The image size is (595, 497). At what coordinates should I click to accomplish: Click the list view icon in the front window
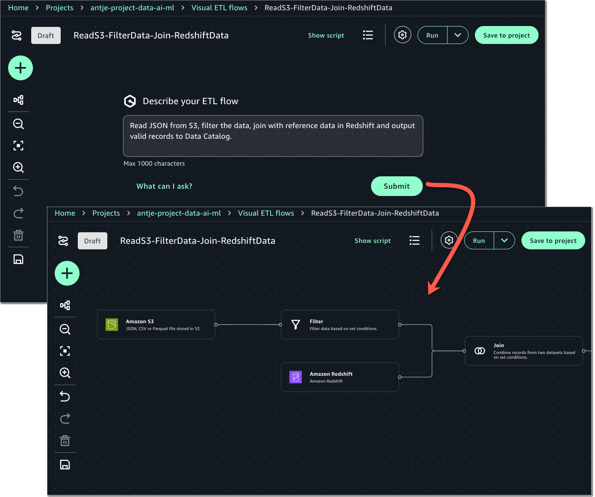[x=415, y=240]
